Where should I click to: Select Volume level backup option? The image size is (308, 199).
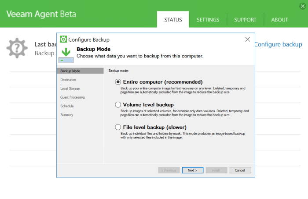118,105
